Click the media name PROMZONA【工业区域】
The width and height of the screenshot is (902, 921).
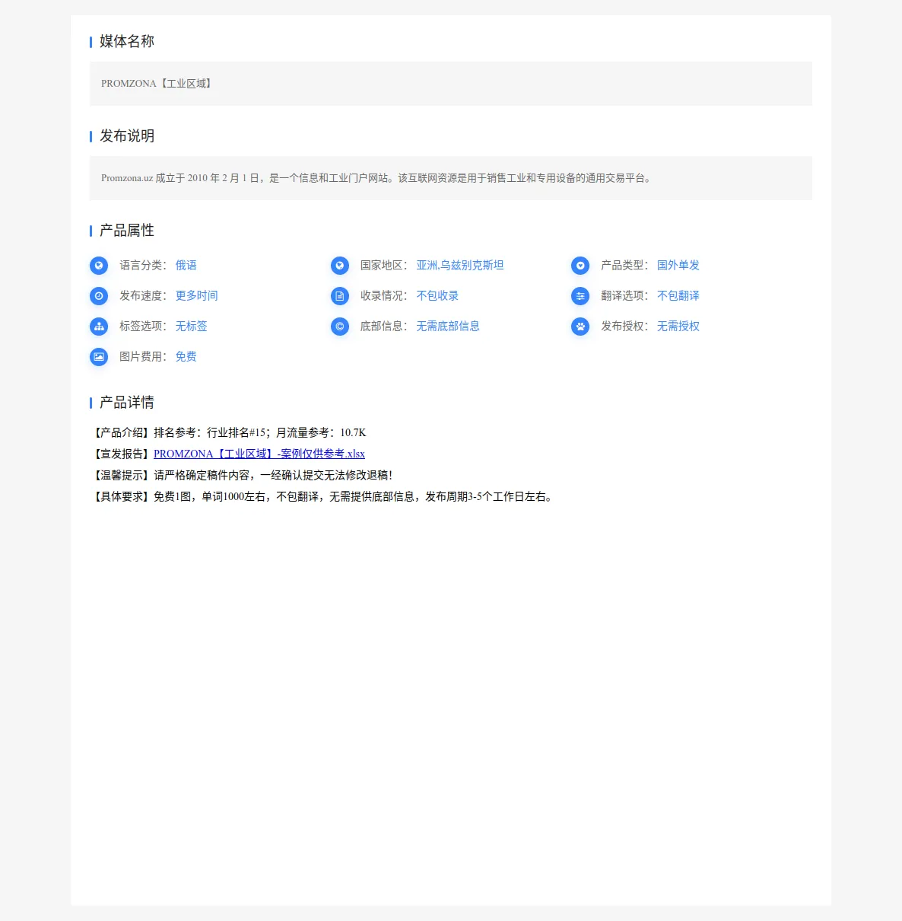tap(157, 84)
